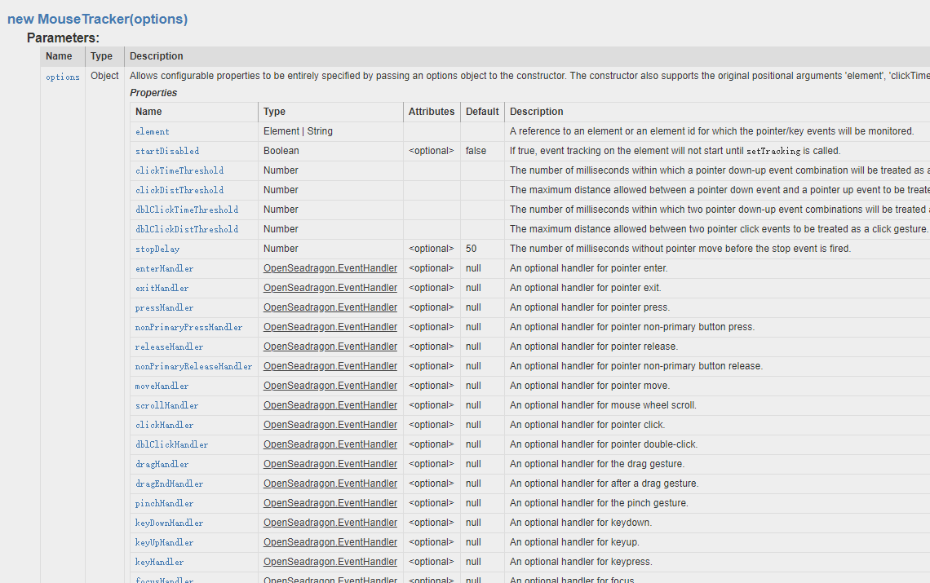Click the EventHandler link next to releaseHandler
This screenshot has width=930, height=583.
point(330,347)
